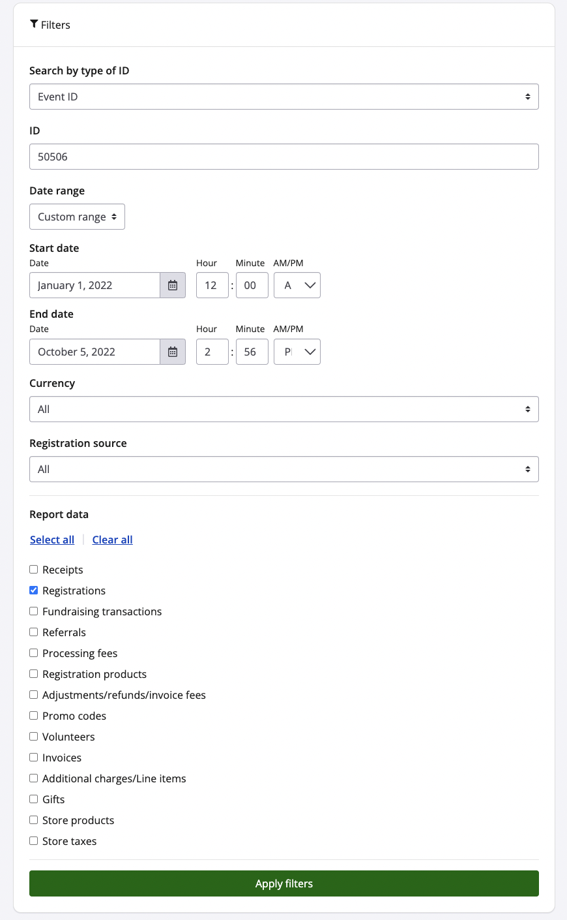Focus the End date Minute field
The width and height of the screenshot is (567, 920).
click(x=252, y=352)
